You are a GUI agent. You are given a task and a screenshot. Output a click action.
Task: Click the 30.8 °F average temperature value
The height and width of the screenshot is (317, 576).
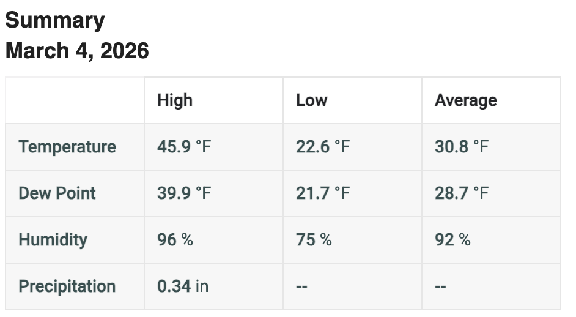coord(462,147)
